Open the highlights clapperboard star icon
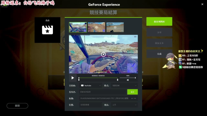Image resolution: width=207 pixels, height=116 pixels. (47, 30)
